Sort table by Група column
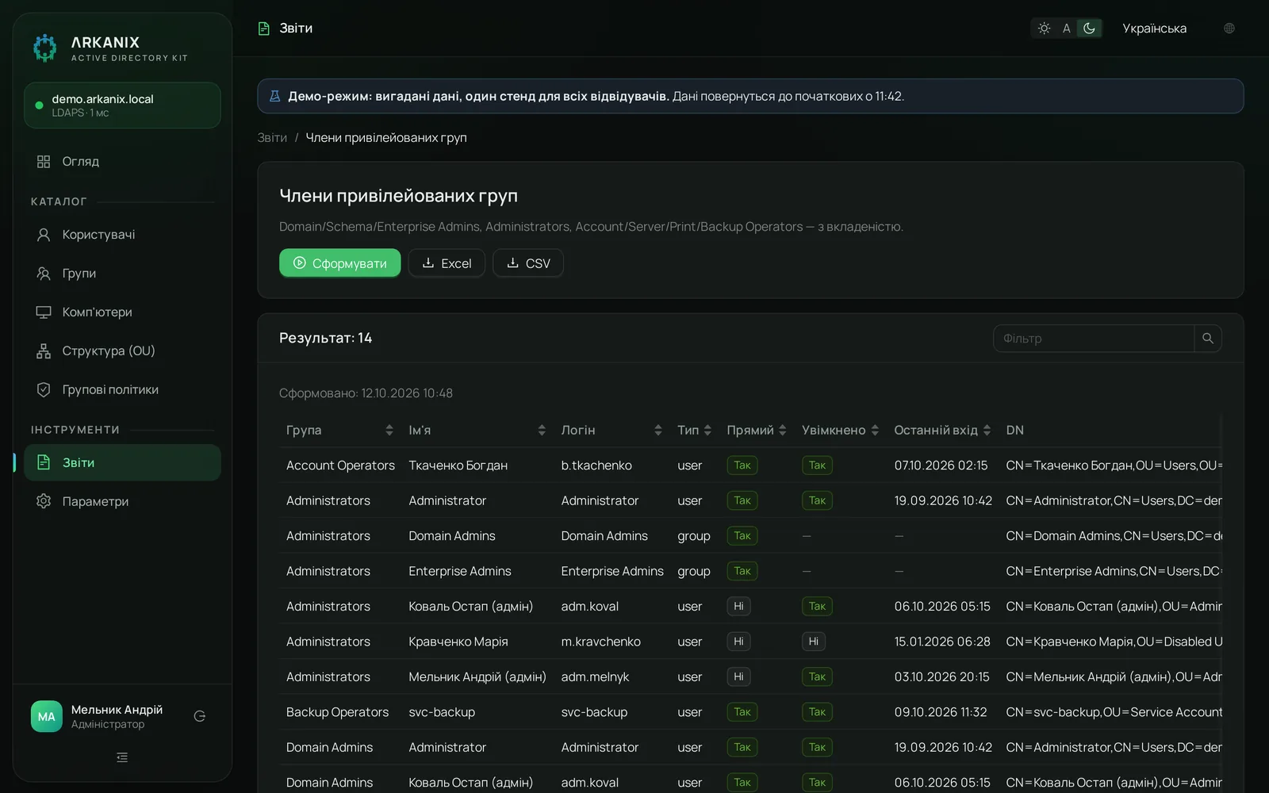The height and width of the screenshot is (793, 1269). point(339,430)
